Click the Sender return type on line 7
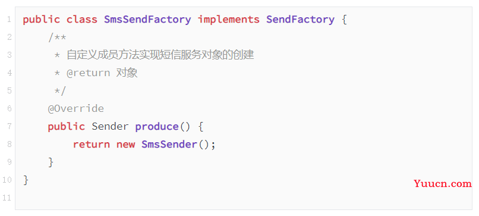The image size is (479, 216). click(111, 126)
